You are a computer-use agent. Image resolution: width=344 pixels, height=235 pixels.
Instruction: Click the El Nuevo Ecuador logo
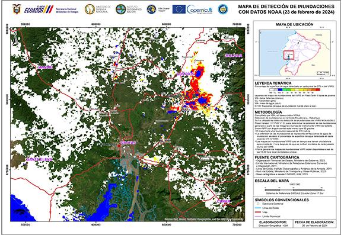(x=39, y=9)
